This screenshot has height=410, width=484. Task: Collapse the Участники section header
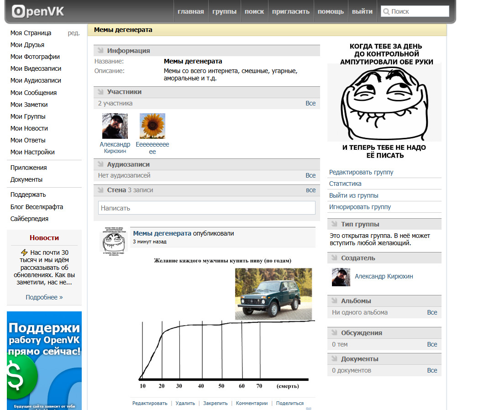124,92
